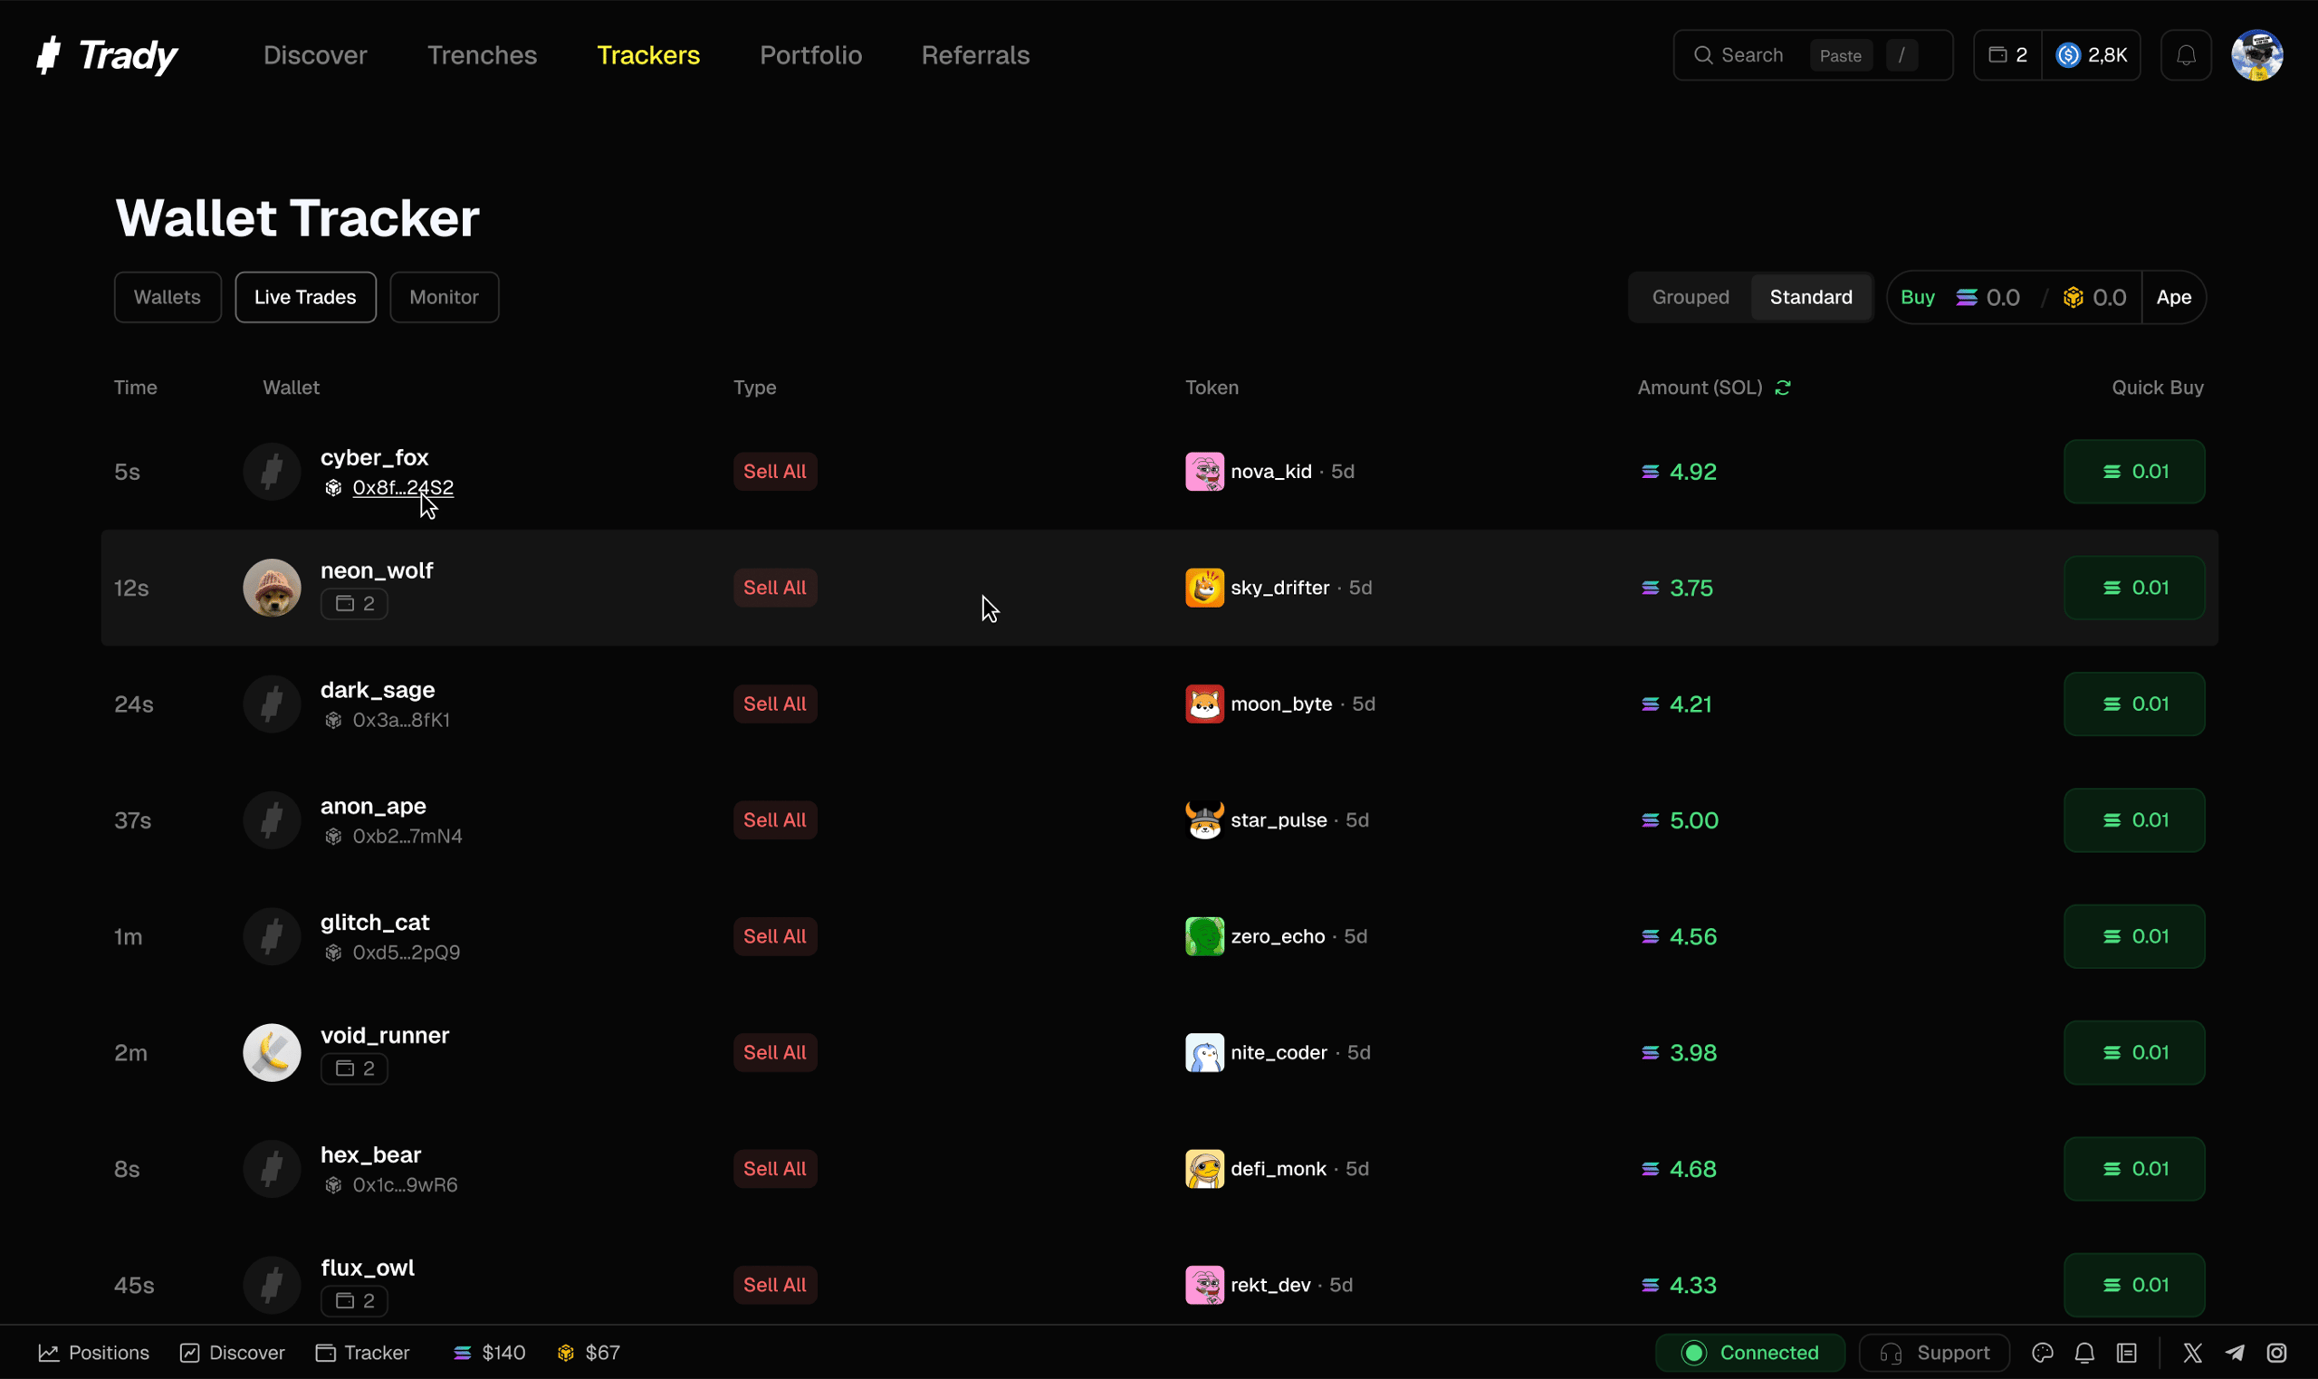
Task: Click the Type column header
Action: (754, 388)
